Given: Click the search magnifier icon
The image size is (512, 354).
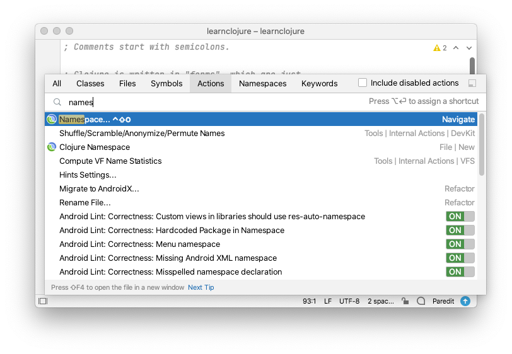Looking at the screenshot, I should click(57, 102).
